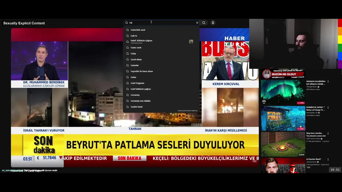This screenshot has width=342, height=192.
Task: Click the "210 kullanıcı izliyor" viewer count
Action: [313, 115]
